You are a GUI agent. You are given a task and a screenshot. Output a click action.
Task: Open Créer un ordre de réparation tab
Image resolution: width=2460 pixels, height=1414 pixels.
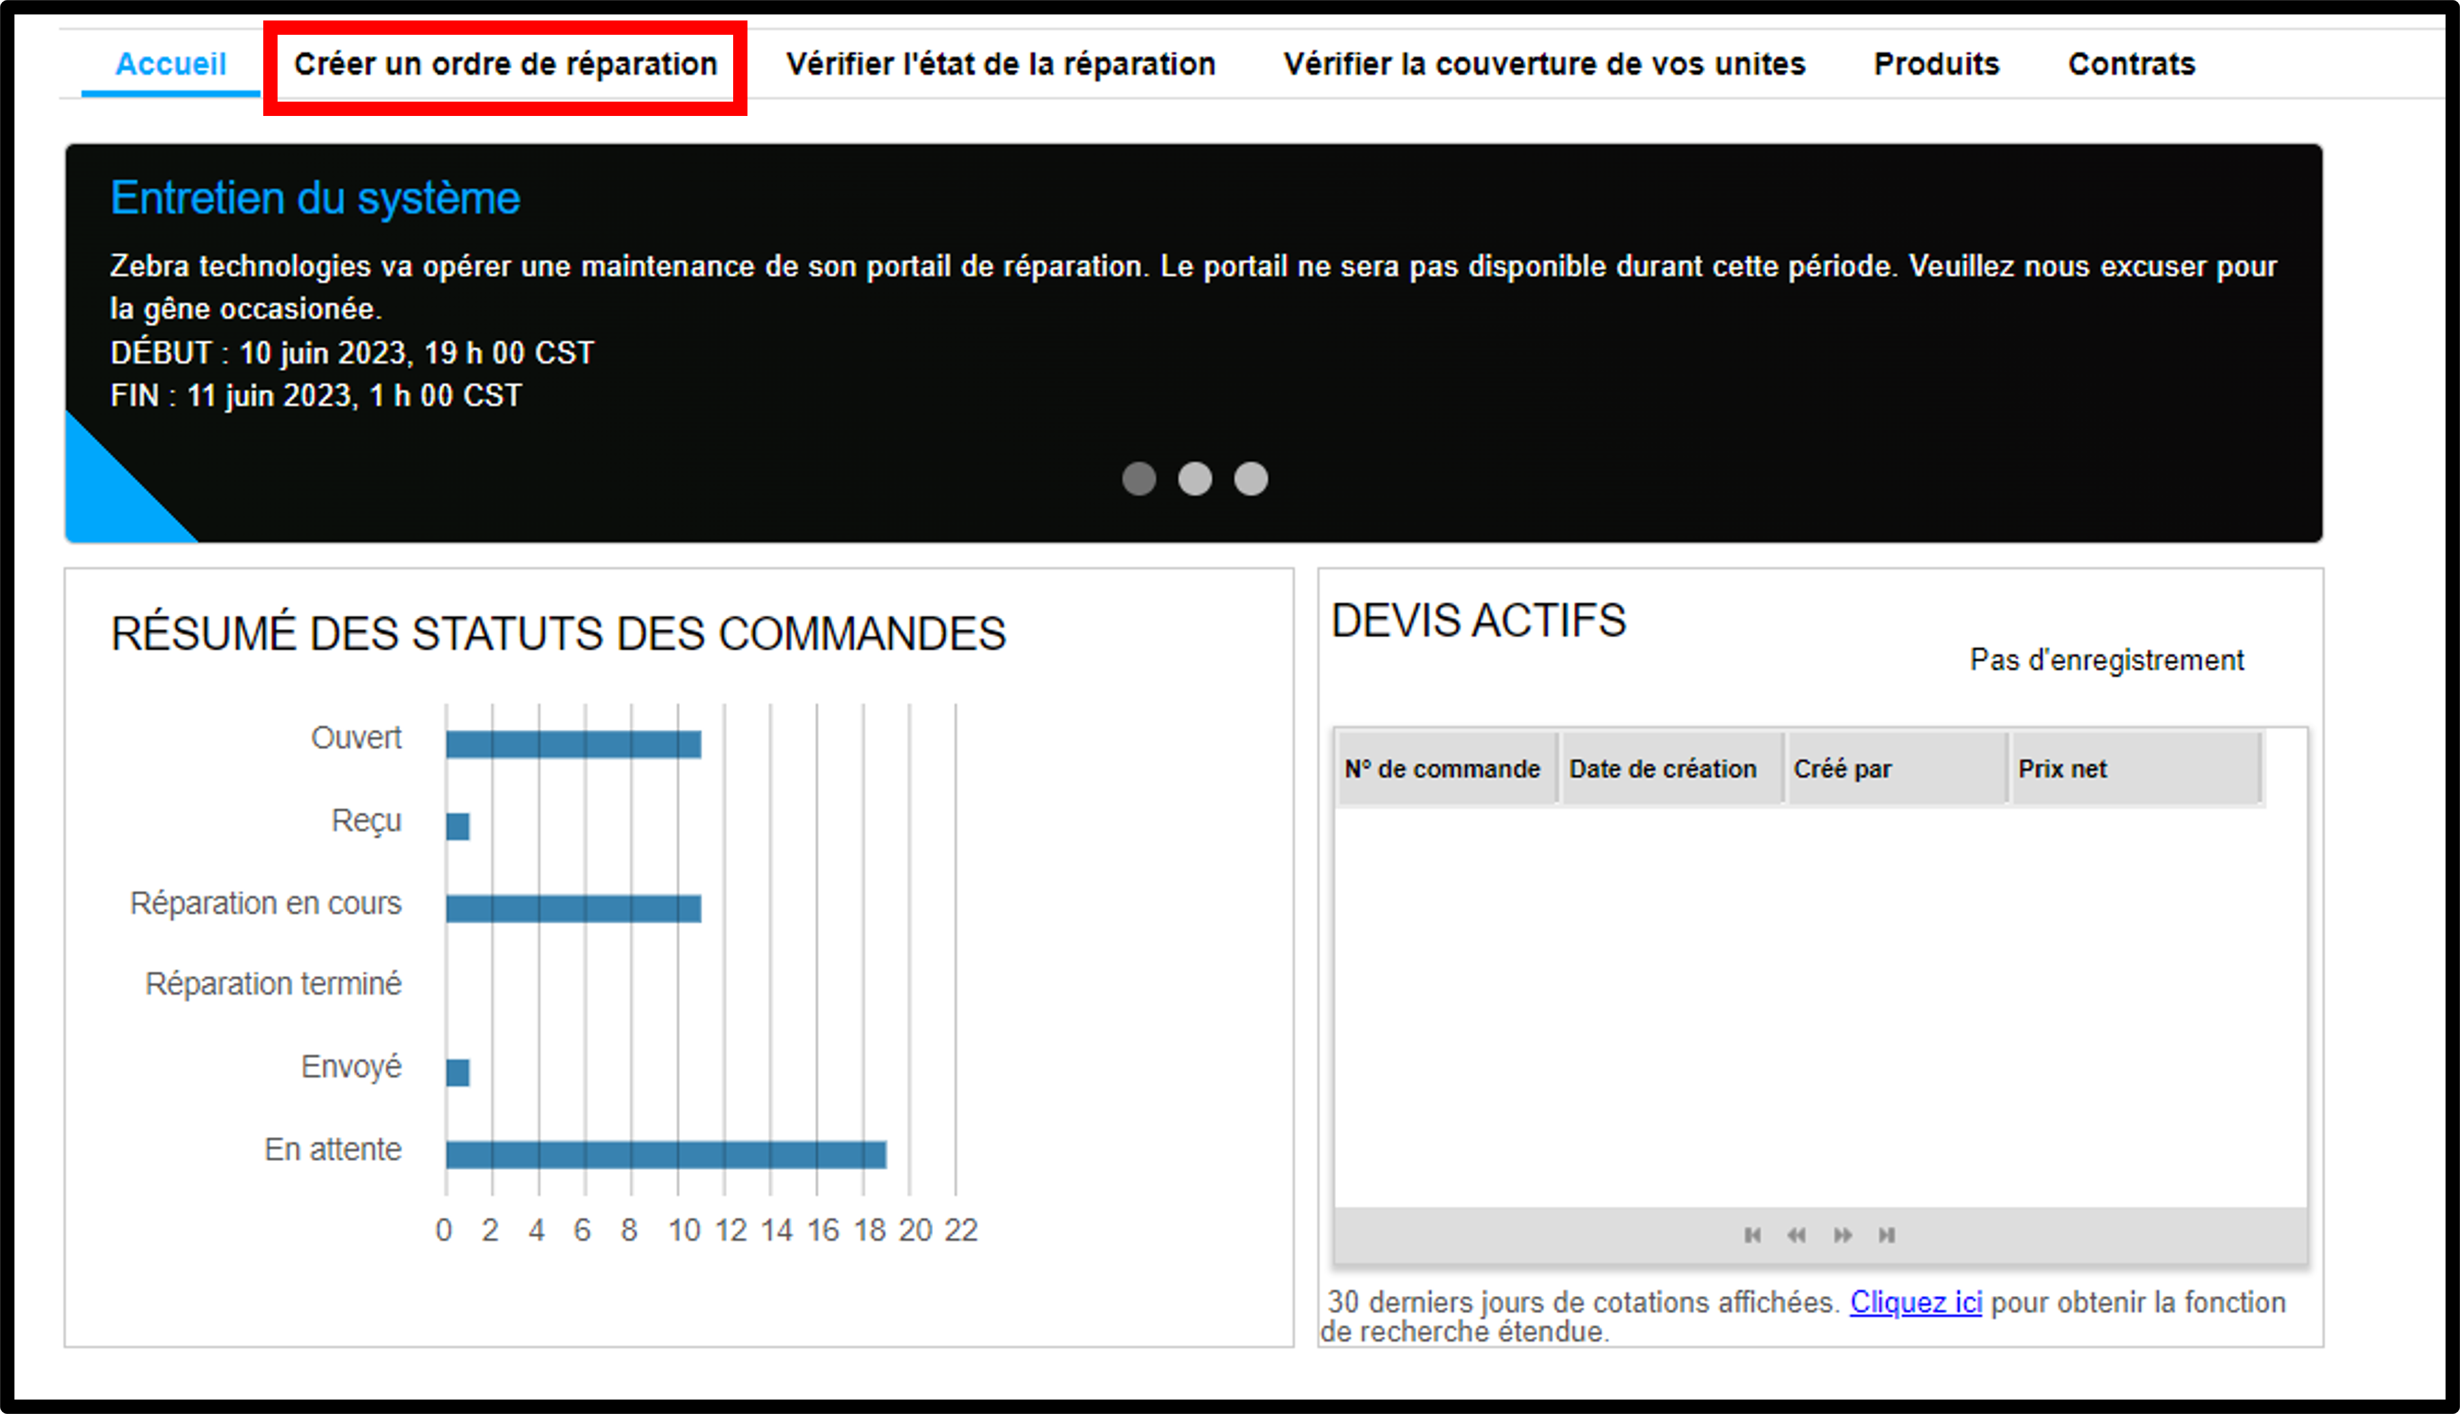click(x=506, y=64)
